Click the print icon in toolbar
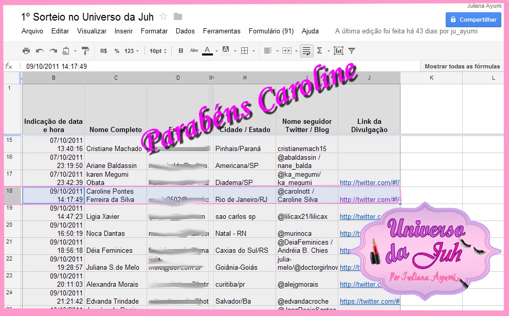 (26, 51)
